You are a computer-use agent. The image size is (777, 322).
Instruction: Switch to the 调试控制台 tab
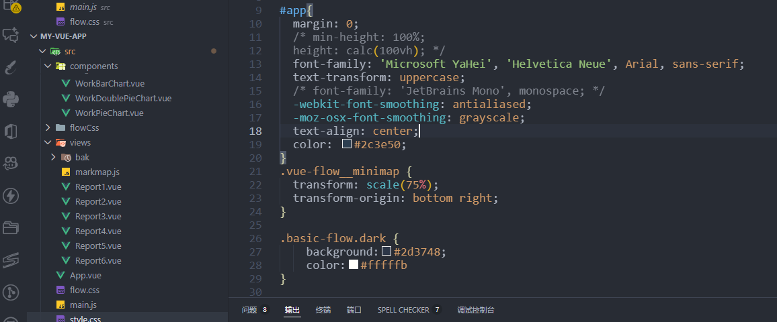[476, 310]
